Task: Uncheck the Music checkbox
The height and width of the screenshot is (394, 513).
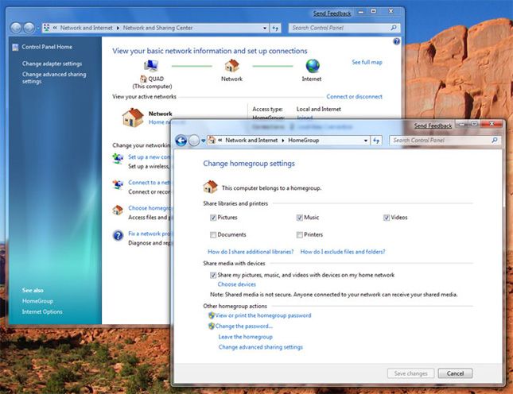Action: [299, 218]
